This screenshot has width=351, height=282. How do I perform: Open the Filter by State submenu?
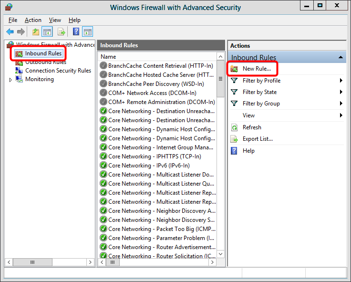tap(259, 92)
